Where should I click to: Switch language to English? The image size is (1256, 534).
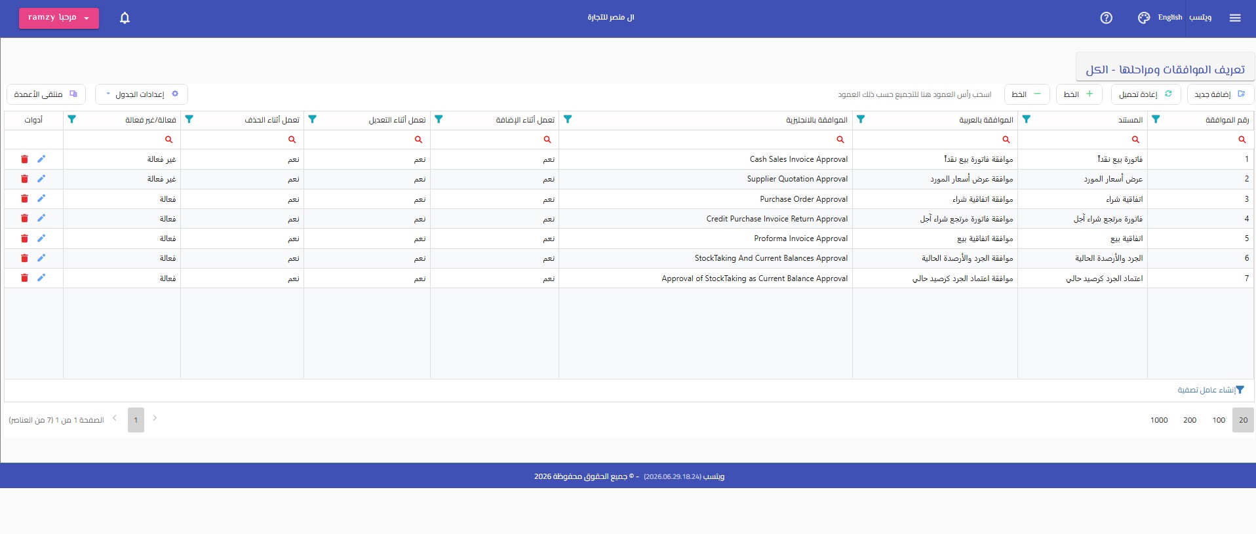1170,18
